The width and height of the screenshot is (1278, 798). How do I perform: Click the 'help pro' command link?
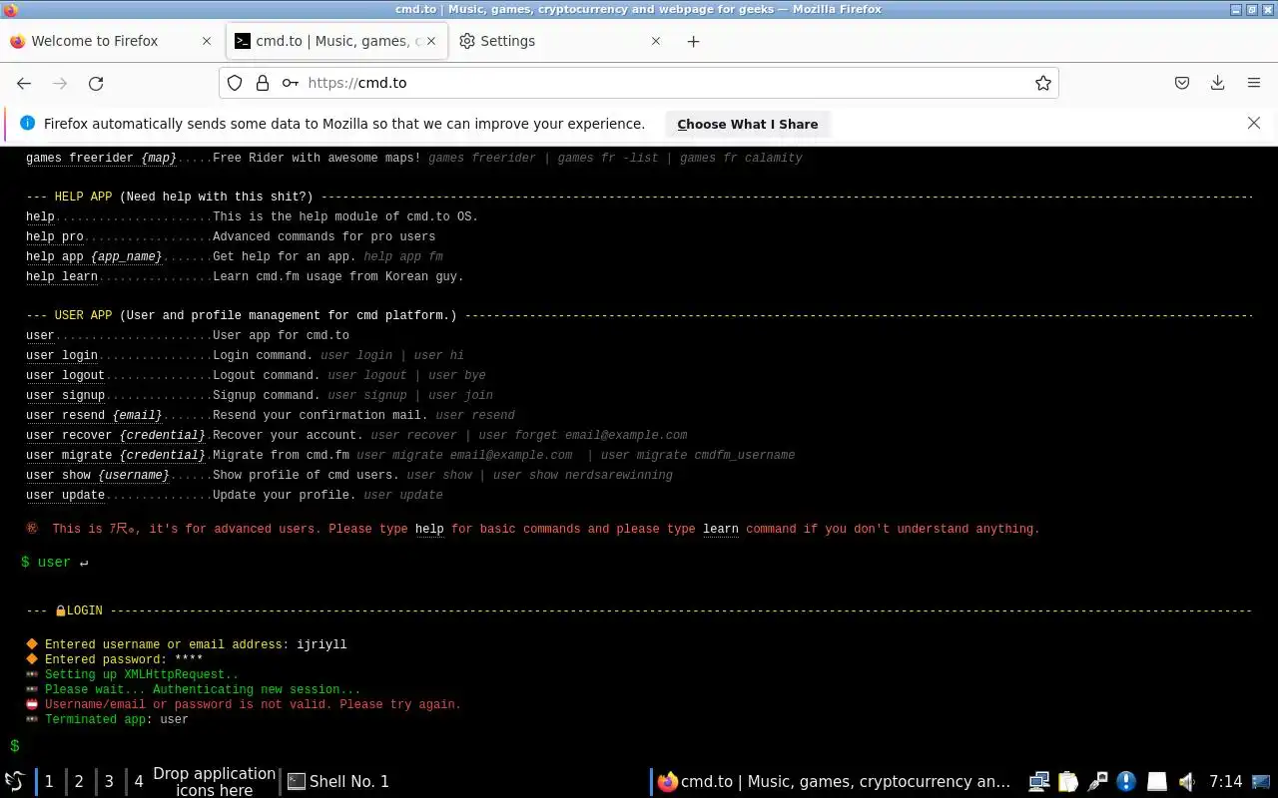click(55, 236)
